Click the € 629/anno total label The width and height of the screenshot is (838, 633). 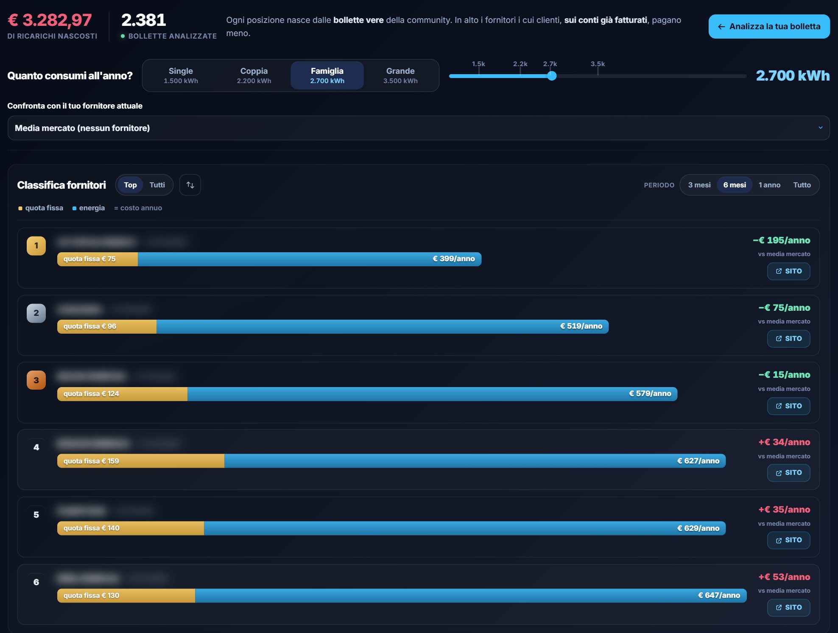[x=698, y=528]
